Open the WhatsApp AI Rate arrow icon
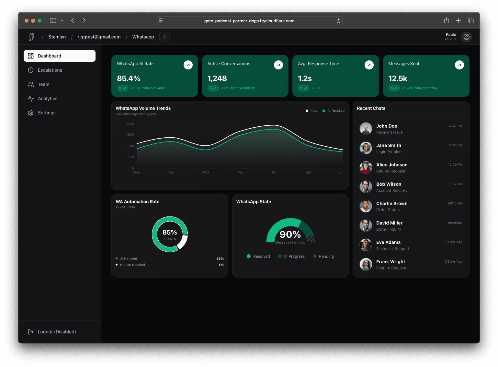 pos(188,65)
